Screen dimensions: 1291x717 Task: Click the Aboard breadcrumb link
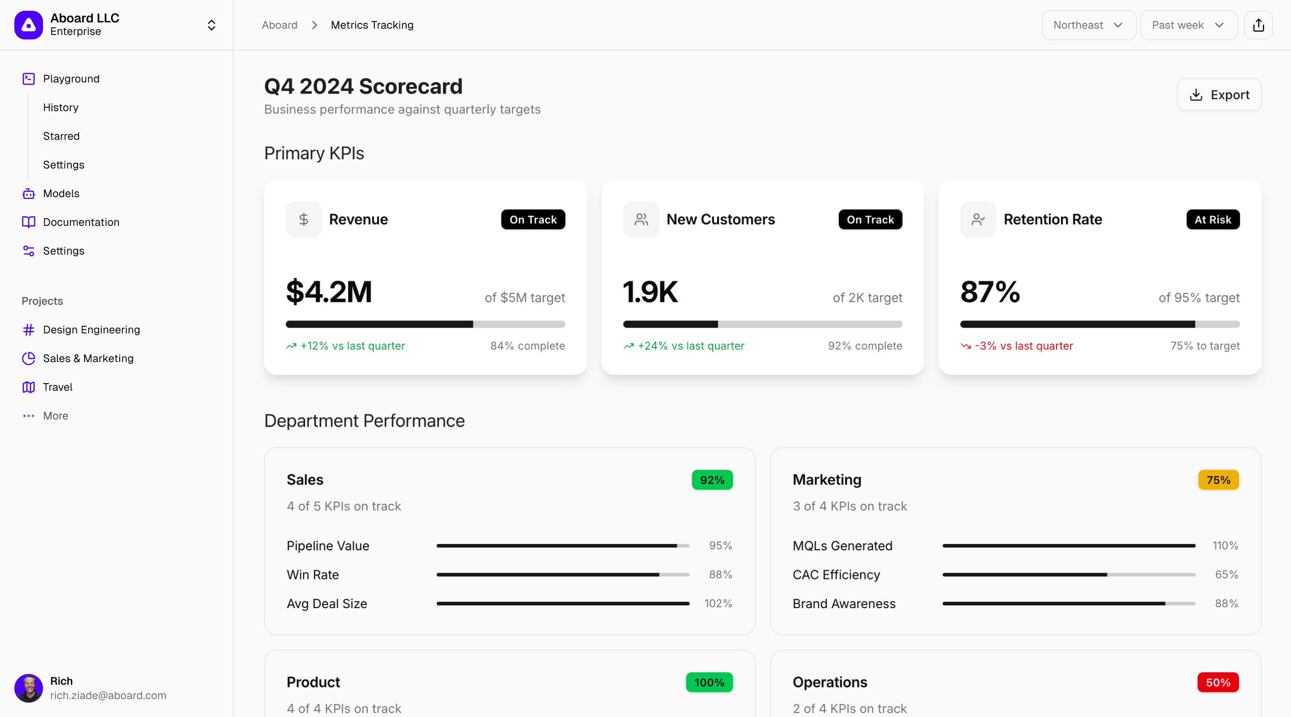tap(279, 25)
